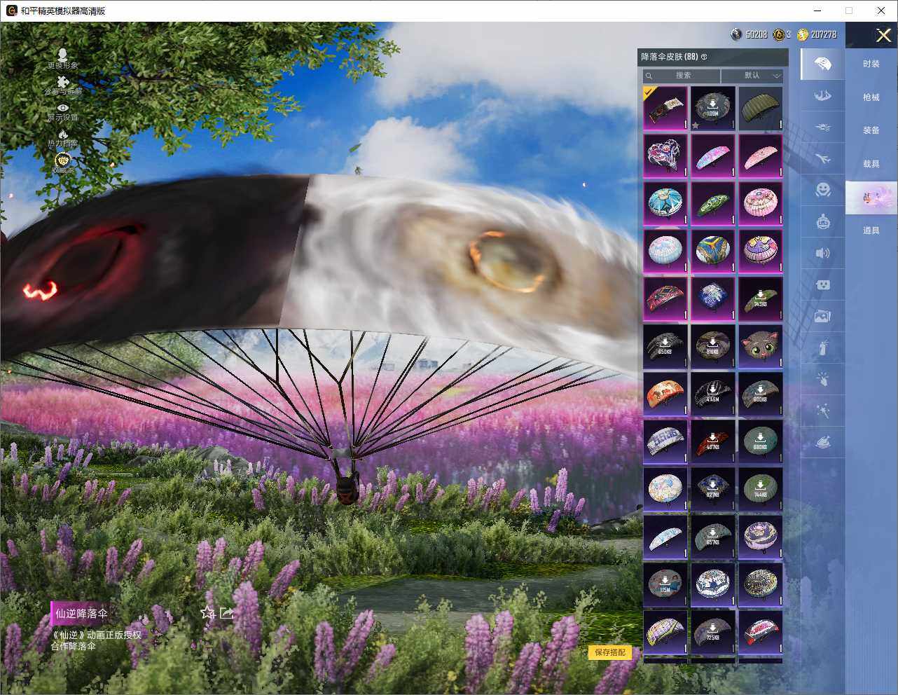Download the 650KB parachute skin

pos(665,346)
